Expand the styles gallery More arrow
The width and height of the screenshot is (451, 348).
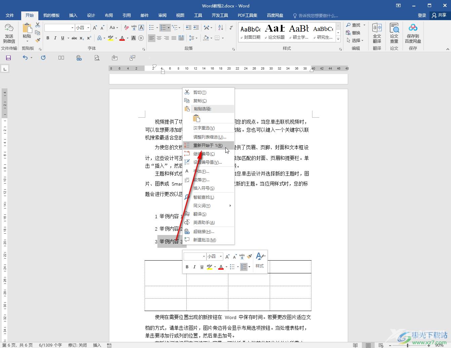coord(338,39)
